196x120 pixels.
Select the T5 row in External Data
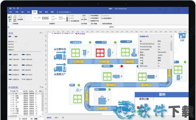click(x=24, y=102)
